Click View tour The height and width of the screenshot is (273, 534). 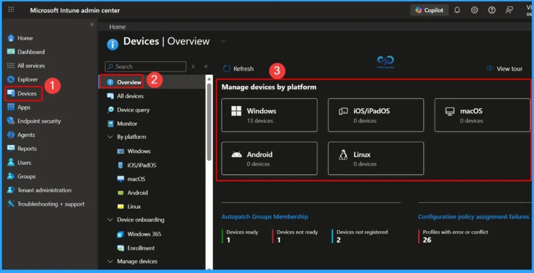click(504, 69)
